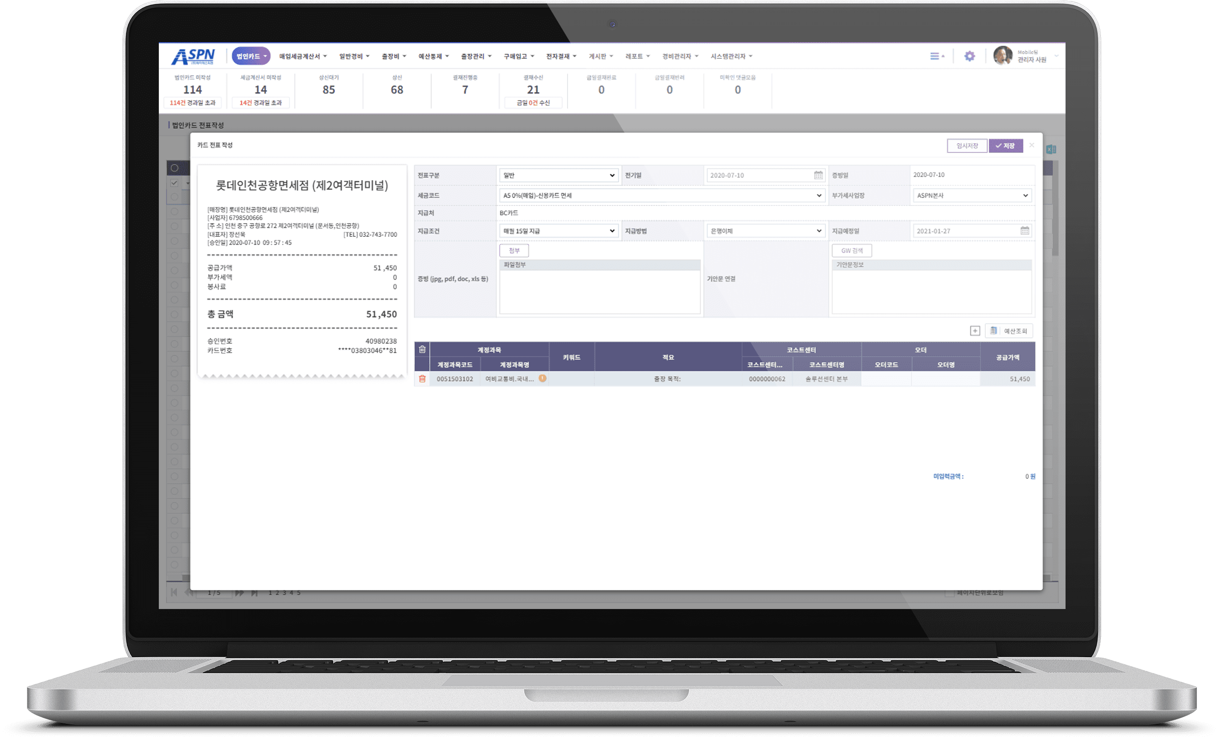Viewport: 1218px width, 737px height.
Task: Go to first page icon in pager
Action: pyautogui.click(x=174, y=592)
